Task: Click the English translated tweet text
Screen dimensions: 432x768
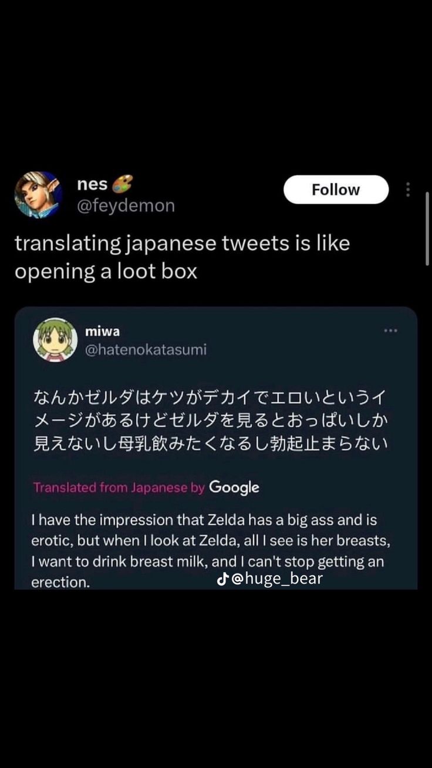Action: click(210, 541)
